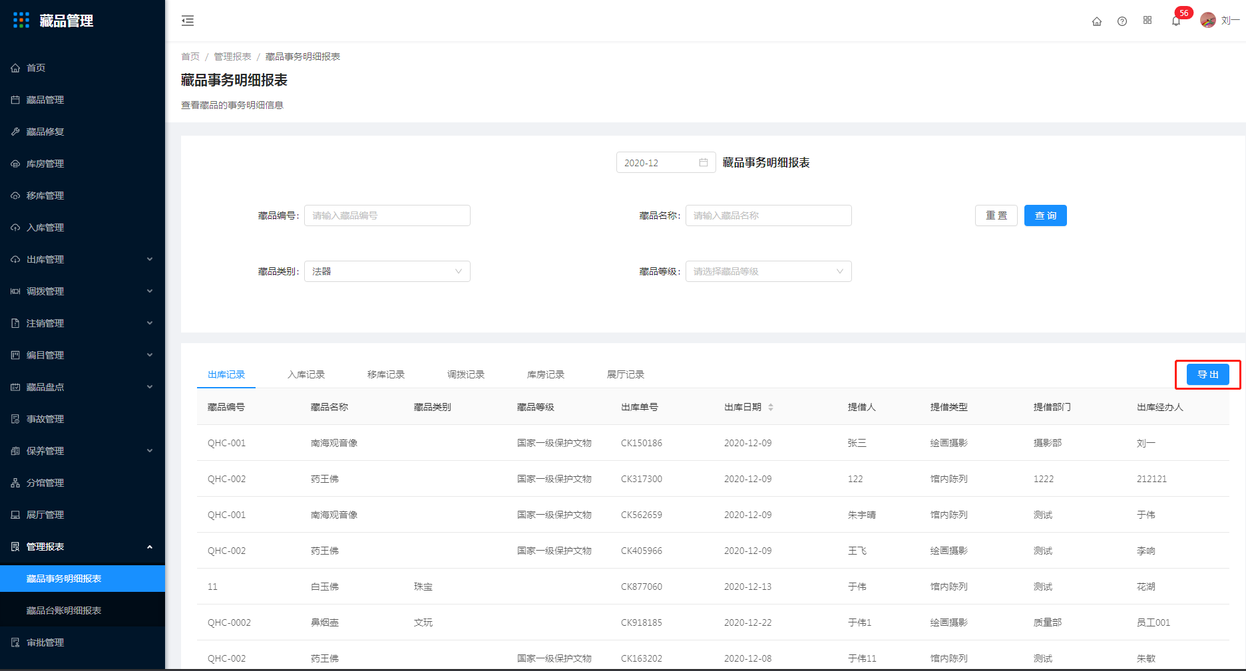Switch to the 入库记录 tab
The image size is (1246, 671).
point(306,374)
